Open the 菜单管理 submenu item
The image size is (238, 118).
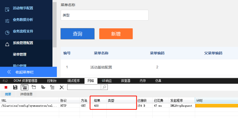click(x=20, y=55)
